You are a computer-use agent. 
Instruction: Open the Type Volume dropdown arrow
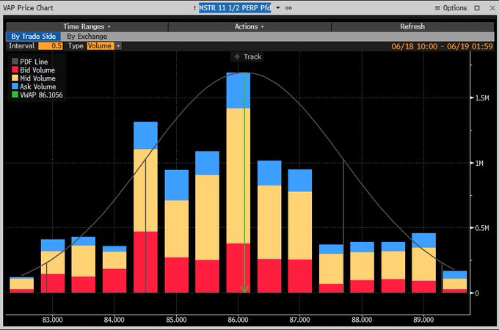pyautogui.click(x=118, y=46)
